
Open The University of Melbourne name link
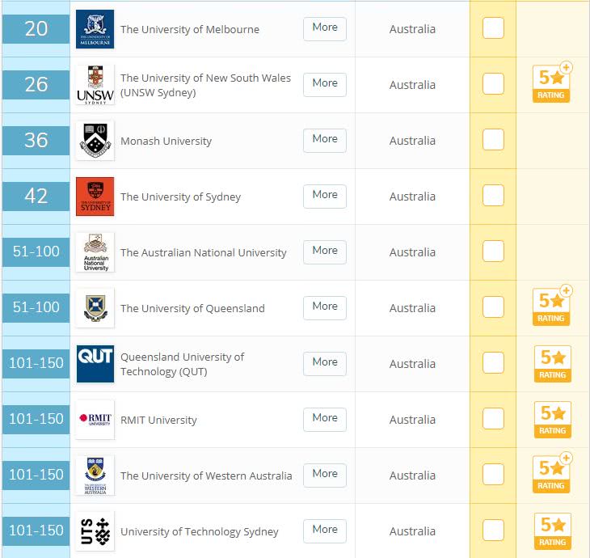point(190,29)
